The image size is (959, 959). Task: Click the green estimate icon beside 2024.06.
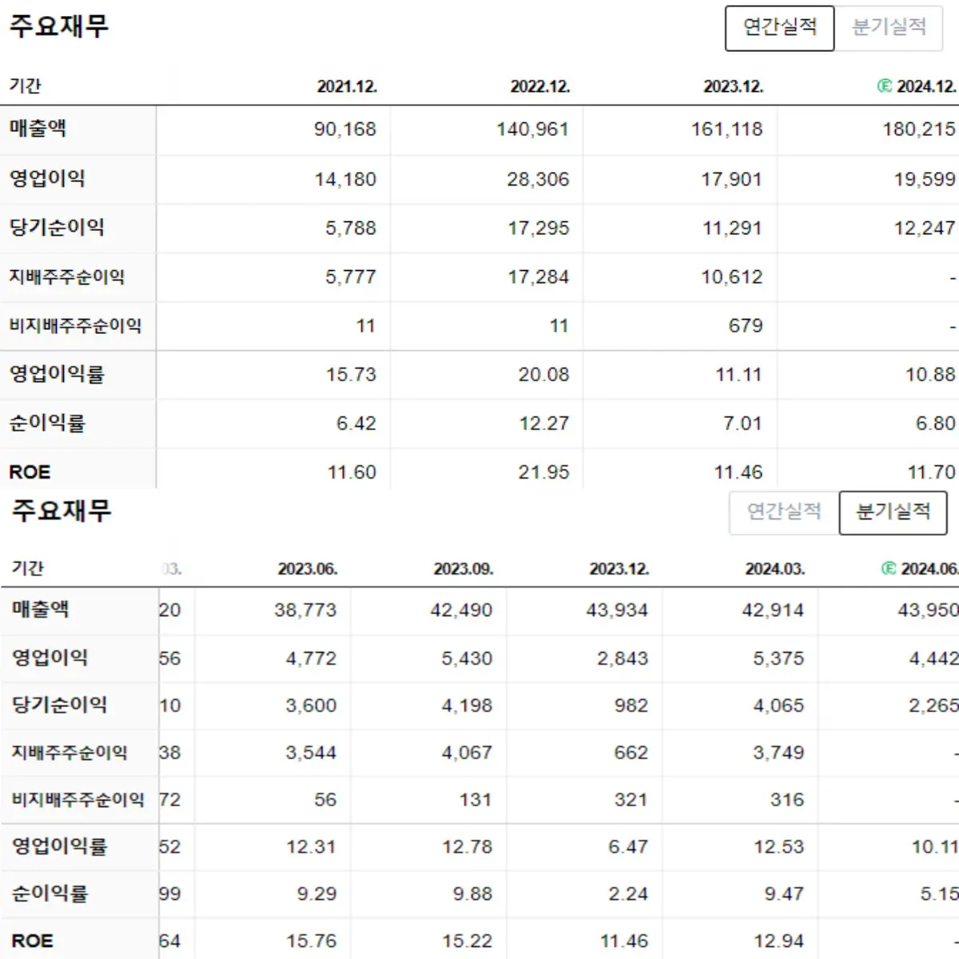(888, 569)
